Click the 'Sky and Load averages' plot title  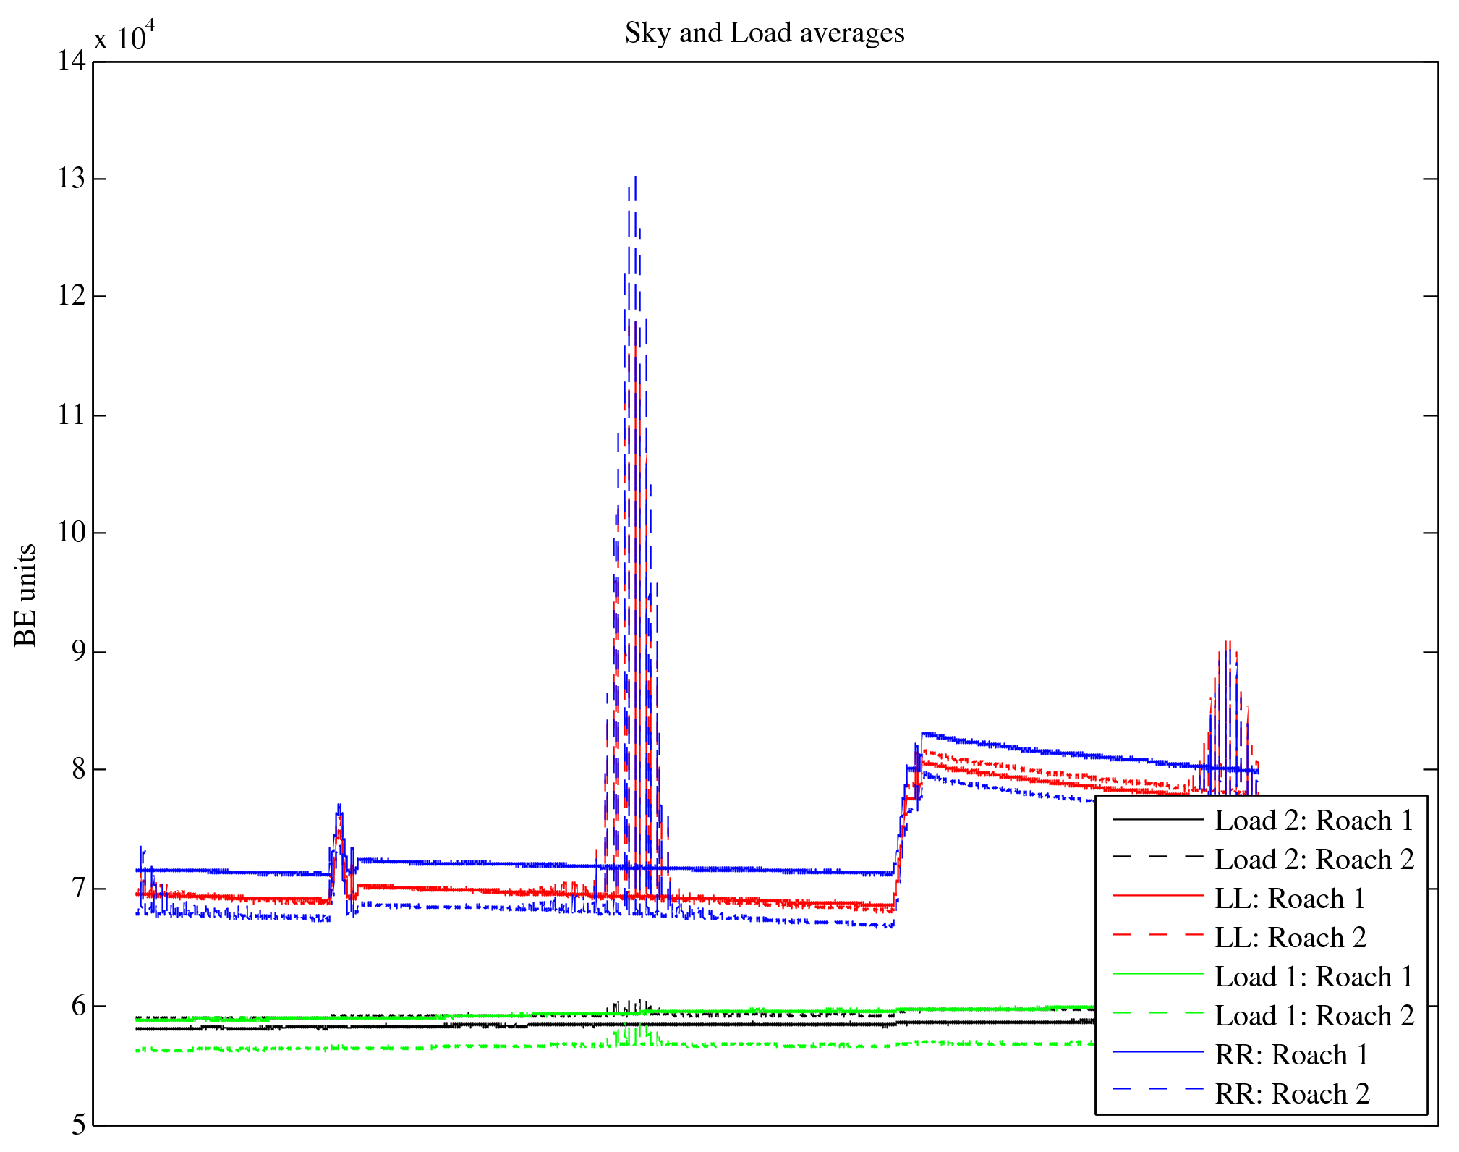coord(765,33)
